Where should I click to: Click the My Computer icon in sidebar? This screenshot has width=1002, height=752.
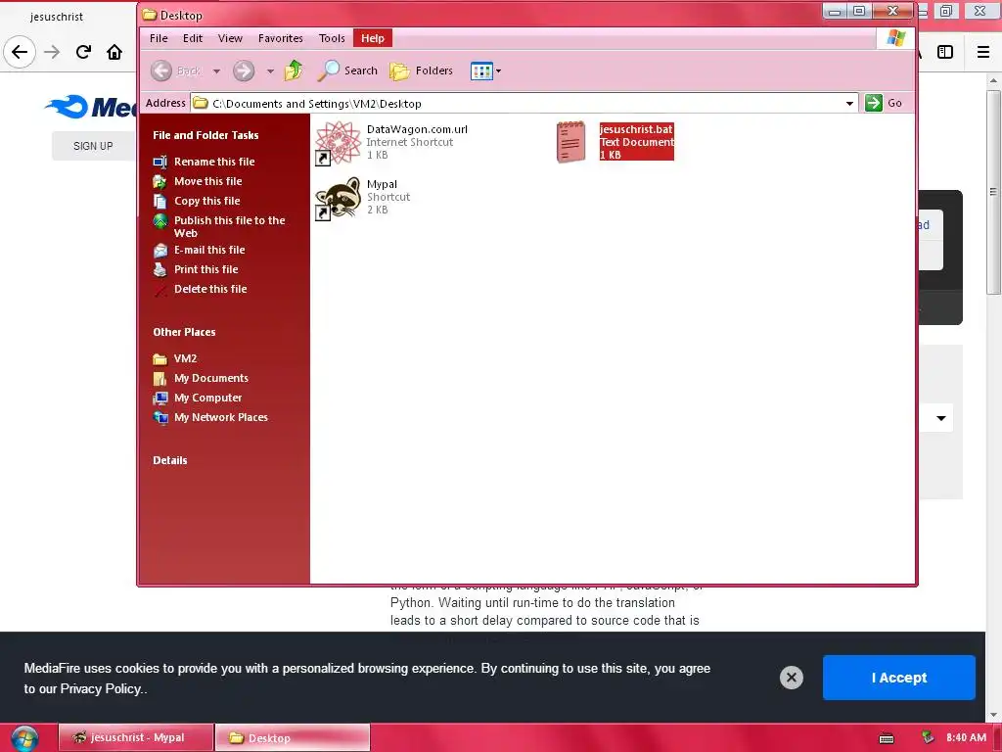coord(159,399)
